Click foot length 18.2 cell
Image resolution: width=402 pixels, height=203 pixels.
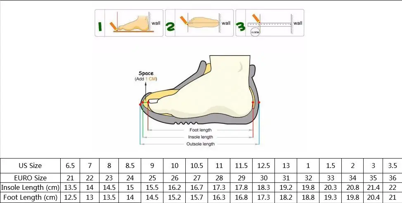point(286,198)
